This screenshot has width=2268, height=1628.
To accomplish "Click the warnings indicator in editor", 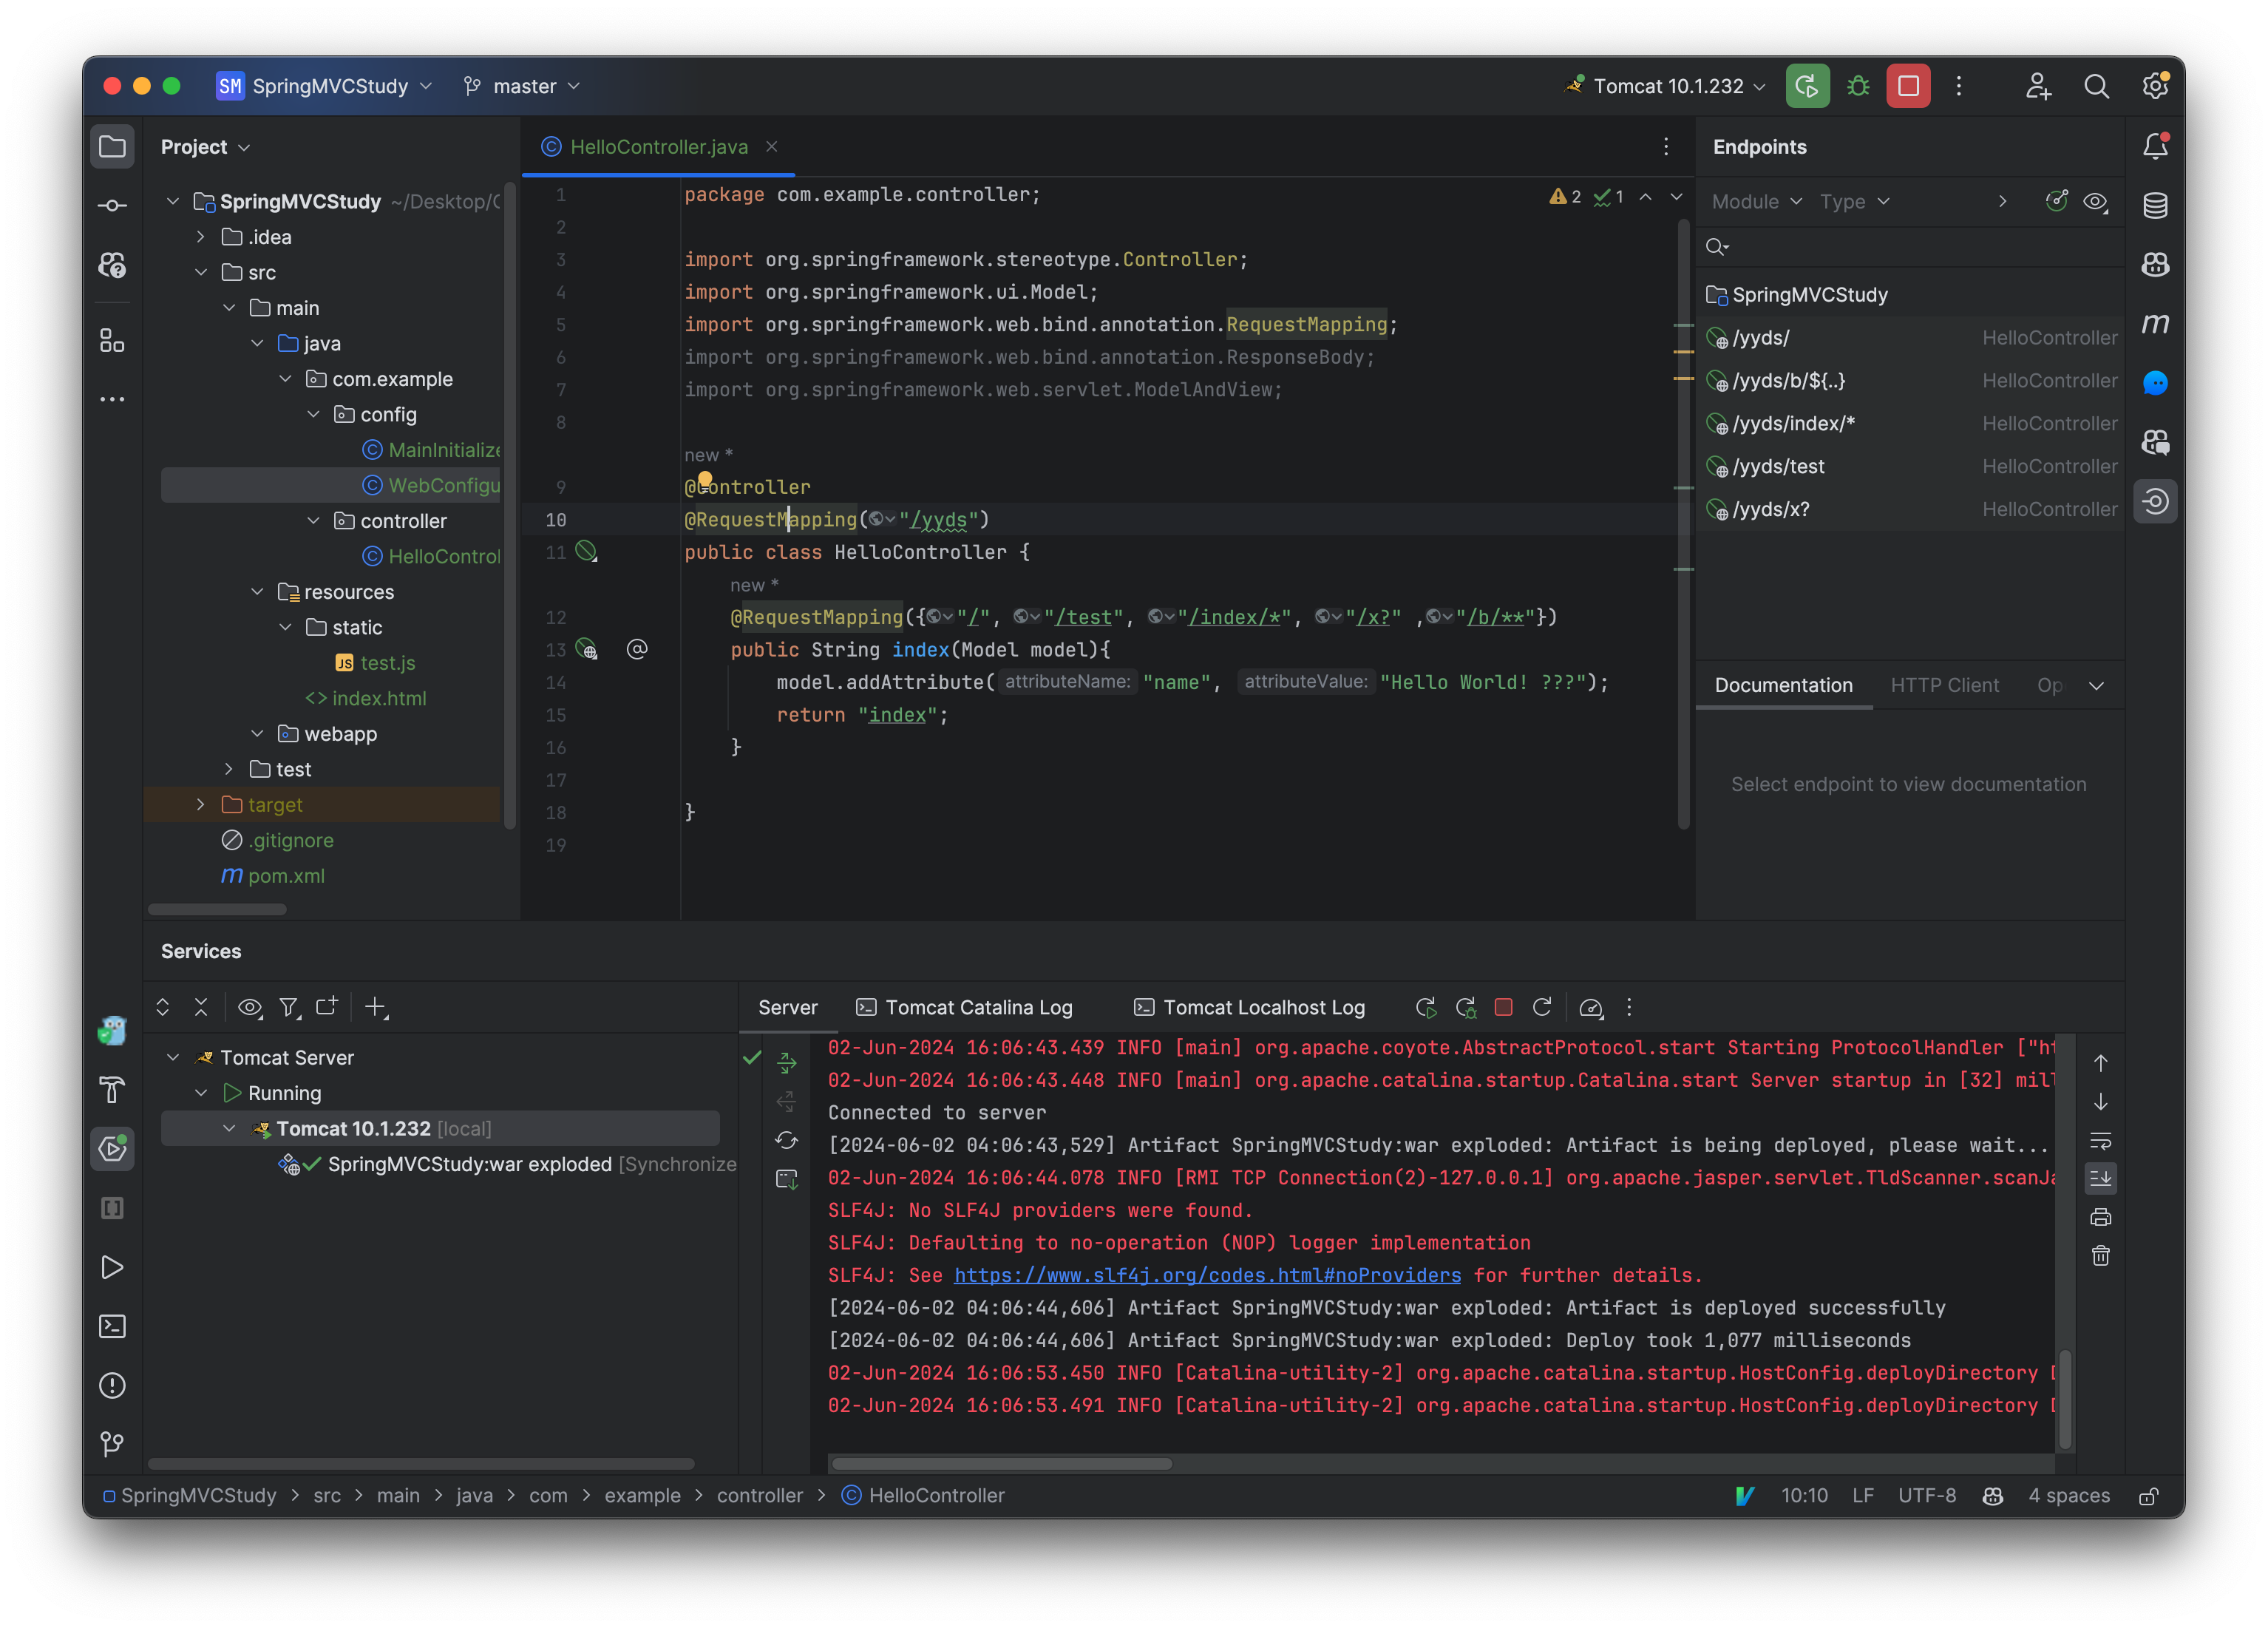I will [x=1565, y=196].
